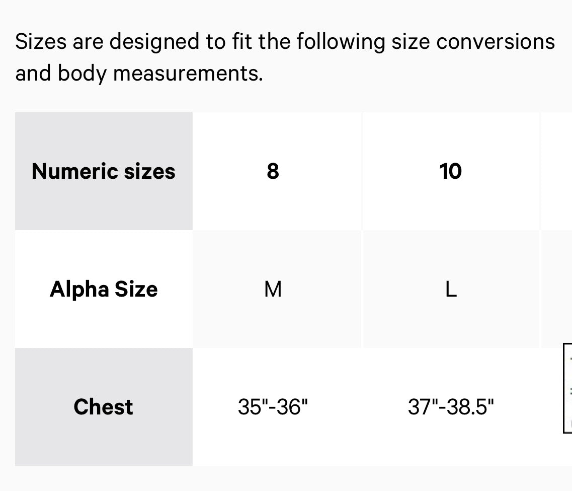572x491 pixels.
Task: Select numeric size 8 cell
Action: point(273,171)
